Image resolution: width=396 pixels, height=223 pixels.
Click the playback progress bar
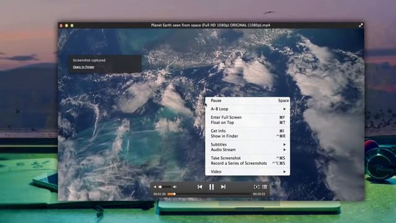[209, 194]
